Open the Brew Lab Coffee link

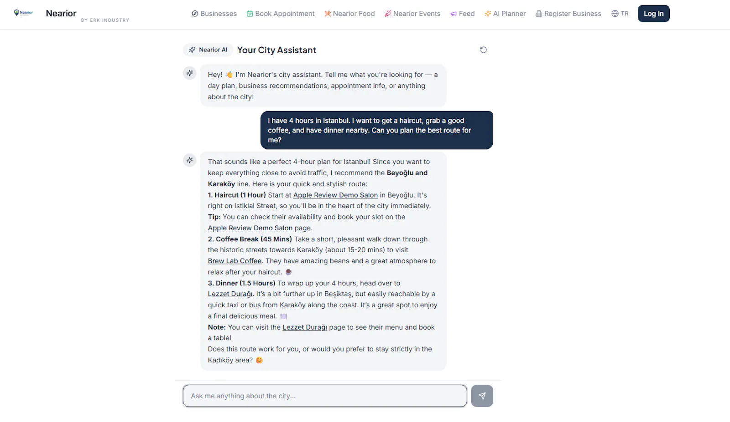(x=235, y=261)
